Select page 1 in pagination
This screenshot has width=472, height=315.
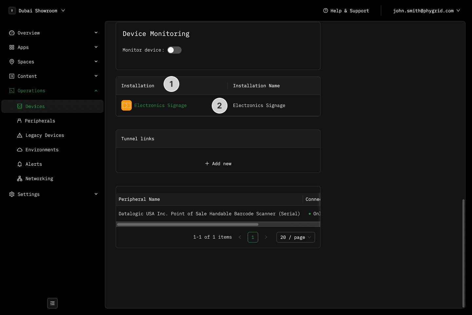point(253,237)
